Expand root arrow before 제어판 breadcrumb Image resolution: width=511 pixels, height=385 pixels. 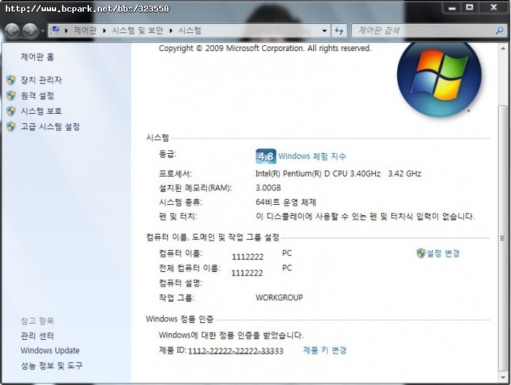(x=66, y=31)
